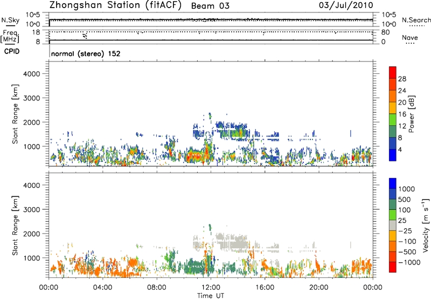Click the power panel 'Slant Range [km]' label
This screenshot has height=299, width=431.
tap(15, 114)
